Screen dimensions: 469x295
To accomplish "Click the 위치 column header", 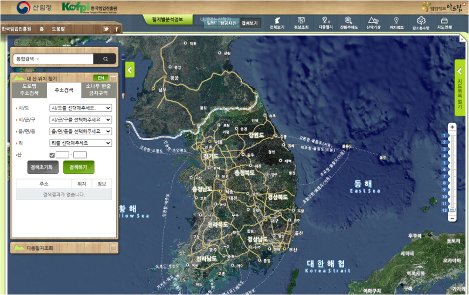I will click(81, 184).
